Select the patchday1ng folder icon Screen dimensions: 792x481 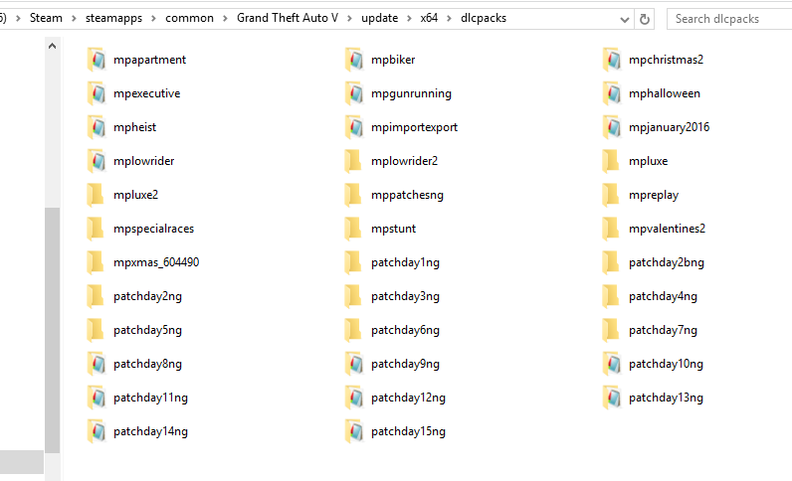(353, 262)
